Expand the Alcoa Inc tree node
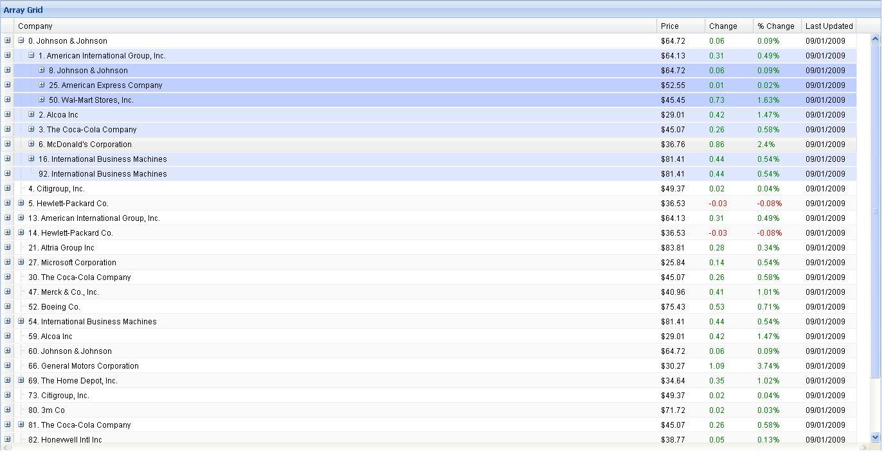 (x=30, y=114)
